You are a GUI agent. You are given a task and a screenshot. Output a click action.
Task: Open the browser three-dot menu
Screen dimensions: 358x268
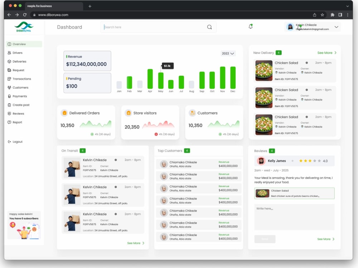tap(348, 15)
